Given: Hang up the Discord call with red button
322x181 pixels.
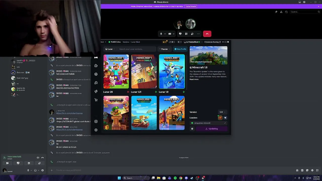Looking at the screenshot, I should (207, 34).
